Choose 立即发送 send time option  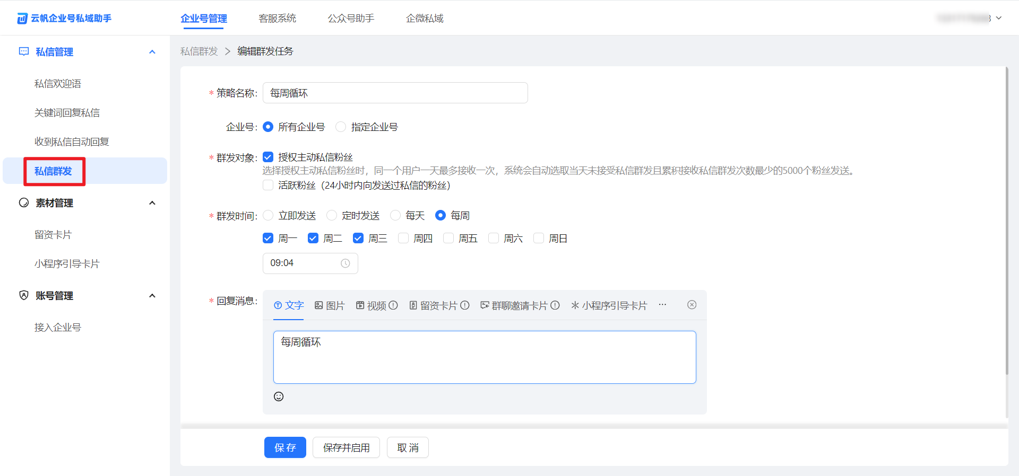click(x=268, y=215)
